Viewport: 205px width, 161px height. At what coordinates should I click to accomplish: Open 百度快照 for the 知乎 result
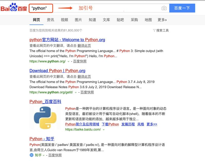[x=55, y=155]
